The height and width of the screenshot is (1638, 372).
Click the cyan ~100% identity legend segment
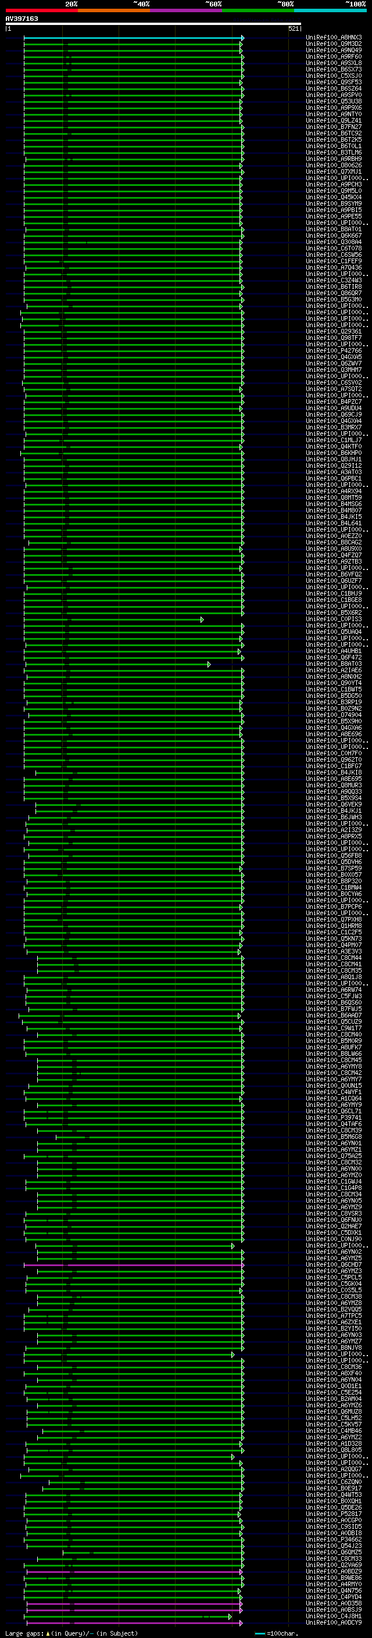pyautogui.click(x=330, y=10)
